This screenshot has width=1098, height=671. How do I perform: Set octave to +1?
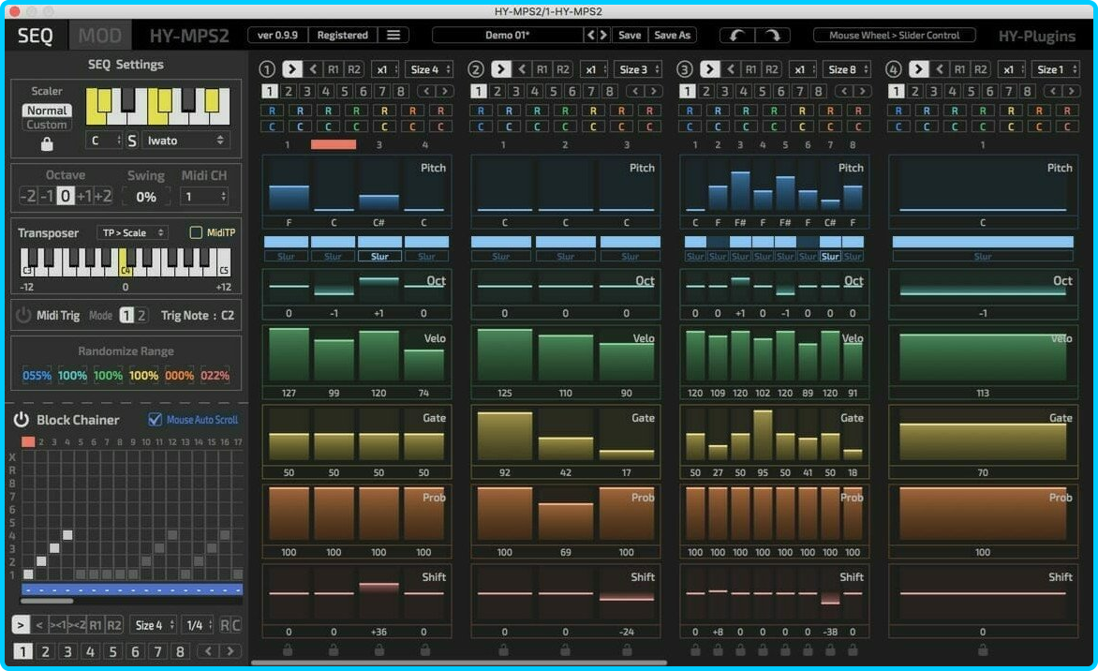(84, 196)
